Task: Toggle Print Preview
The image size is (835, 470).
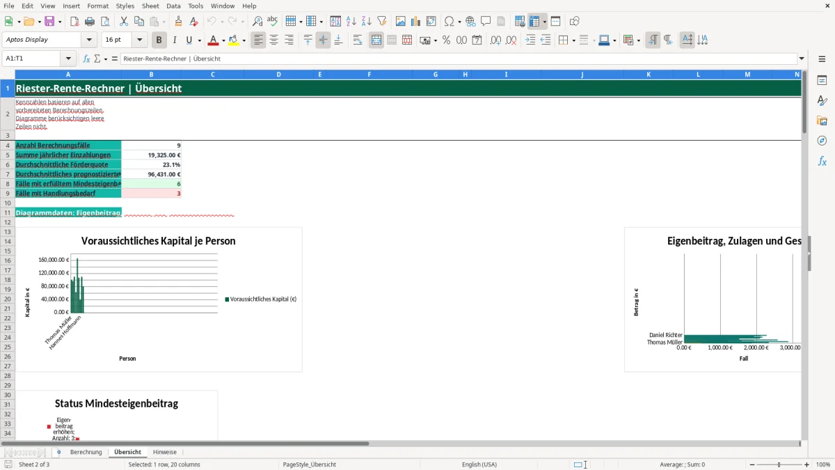Action: (104, 22)
